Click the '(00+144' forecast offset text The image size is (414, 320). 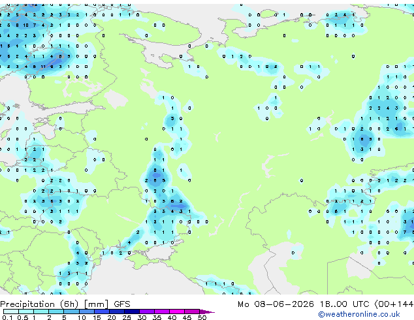pyautogui.click(x=394, y=304)
